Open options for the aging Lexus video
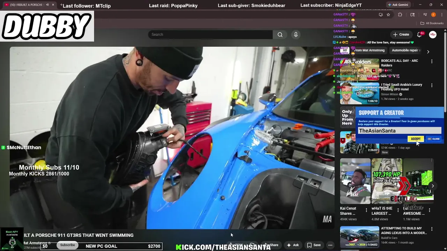Screen dimensions: 447x251 tap(432, 229)
